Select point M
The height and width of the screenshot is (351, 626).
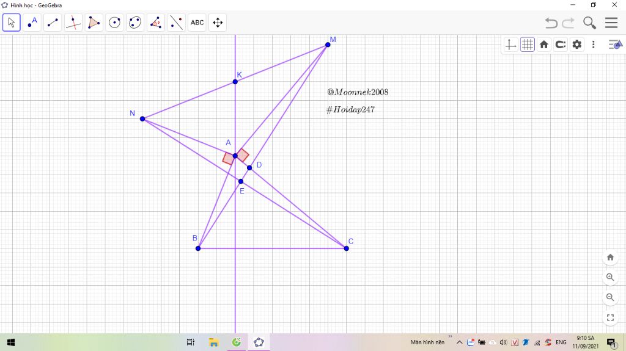[x=328, y=45]
